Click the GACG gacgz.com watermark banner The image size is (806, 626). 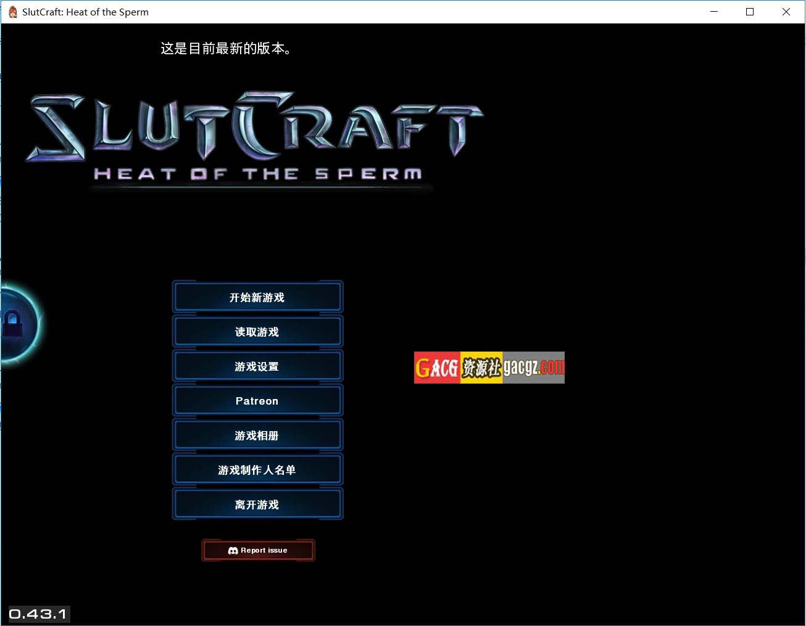[x=489, y=368]
